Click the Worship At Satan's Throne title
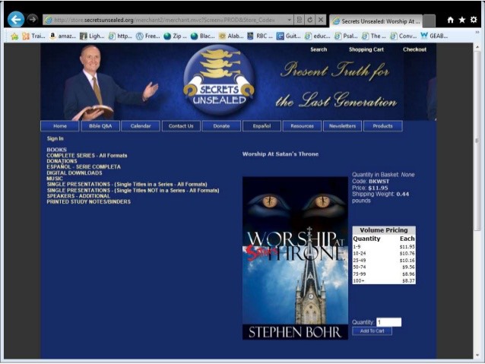 (281, 154)
